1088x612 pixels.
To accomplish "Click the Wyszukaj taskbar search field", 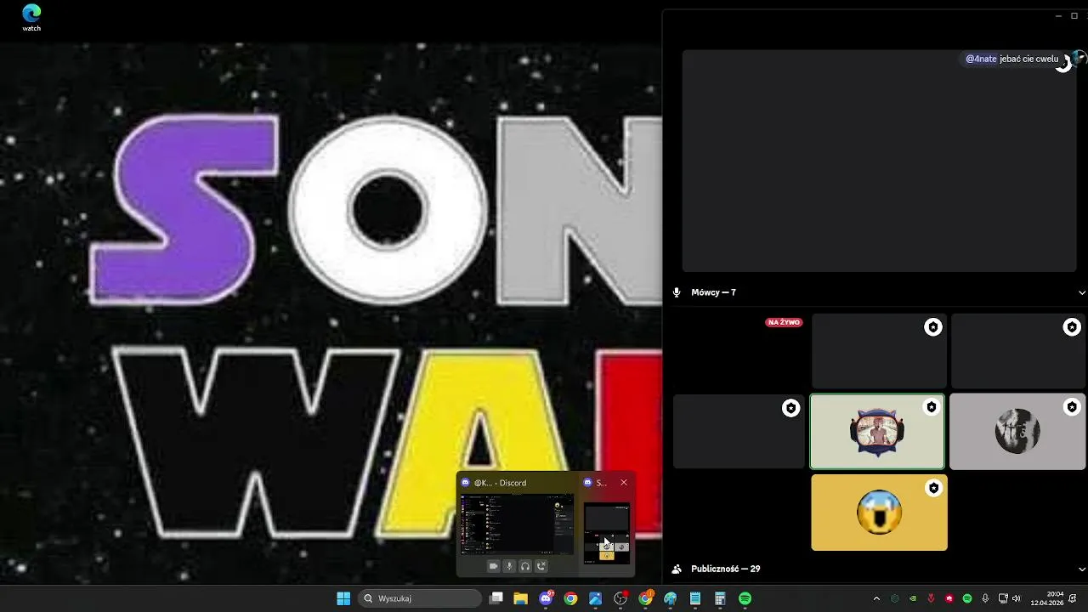I will pos(420,598).
